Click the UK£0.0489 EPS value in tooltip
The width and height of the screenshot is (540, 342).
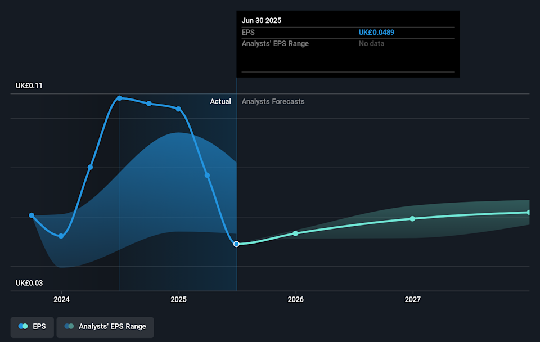click(x=376, y=33)
